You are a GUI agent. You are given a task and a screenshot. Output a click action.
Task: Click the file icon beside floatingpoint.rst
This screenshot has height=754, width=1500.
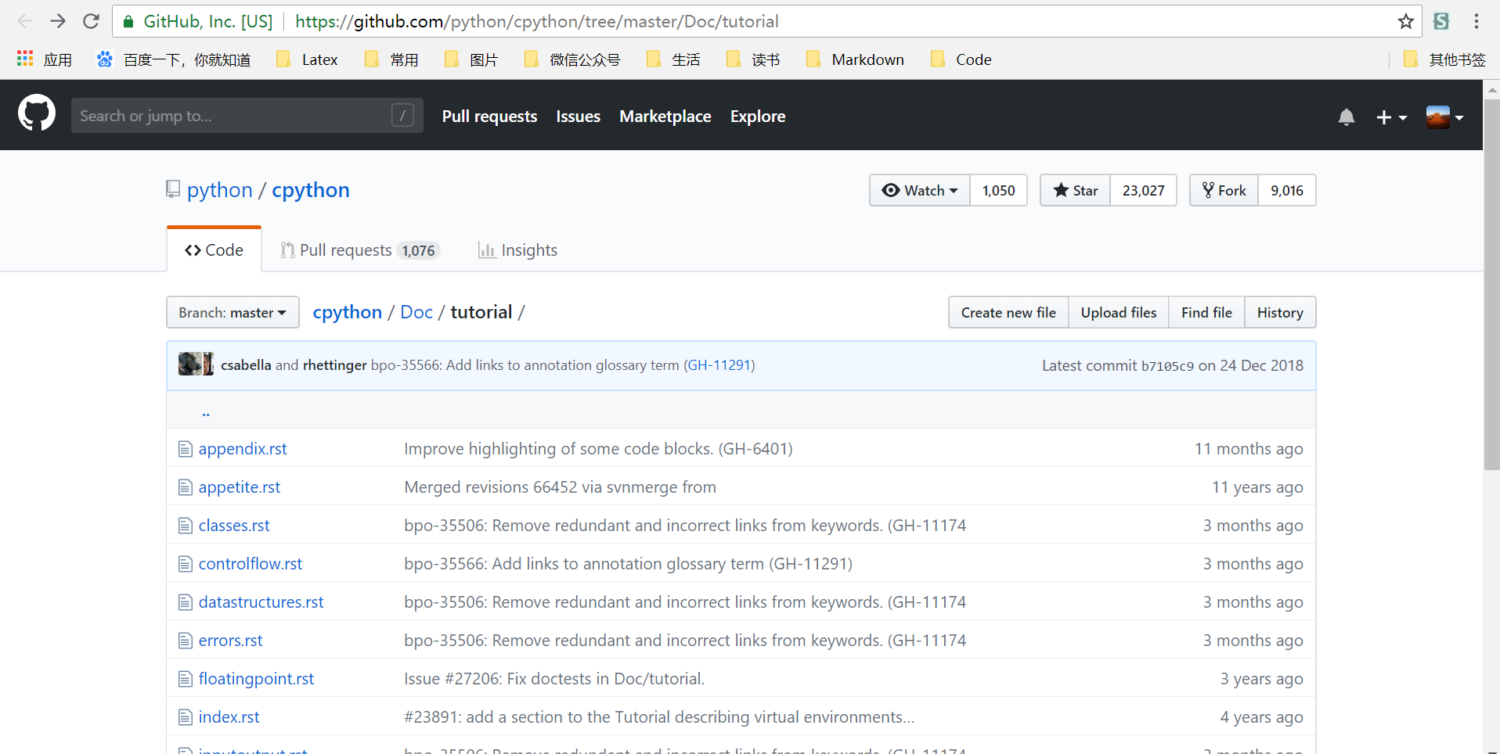point(186,679)
